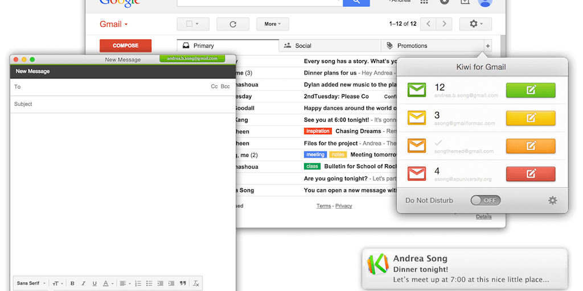The height and width of the screenshot is (291, 583).
Task: Click the New Message body area
Action: (123, 193)
